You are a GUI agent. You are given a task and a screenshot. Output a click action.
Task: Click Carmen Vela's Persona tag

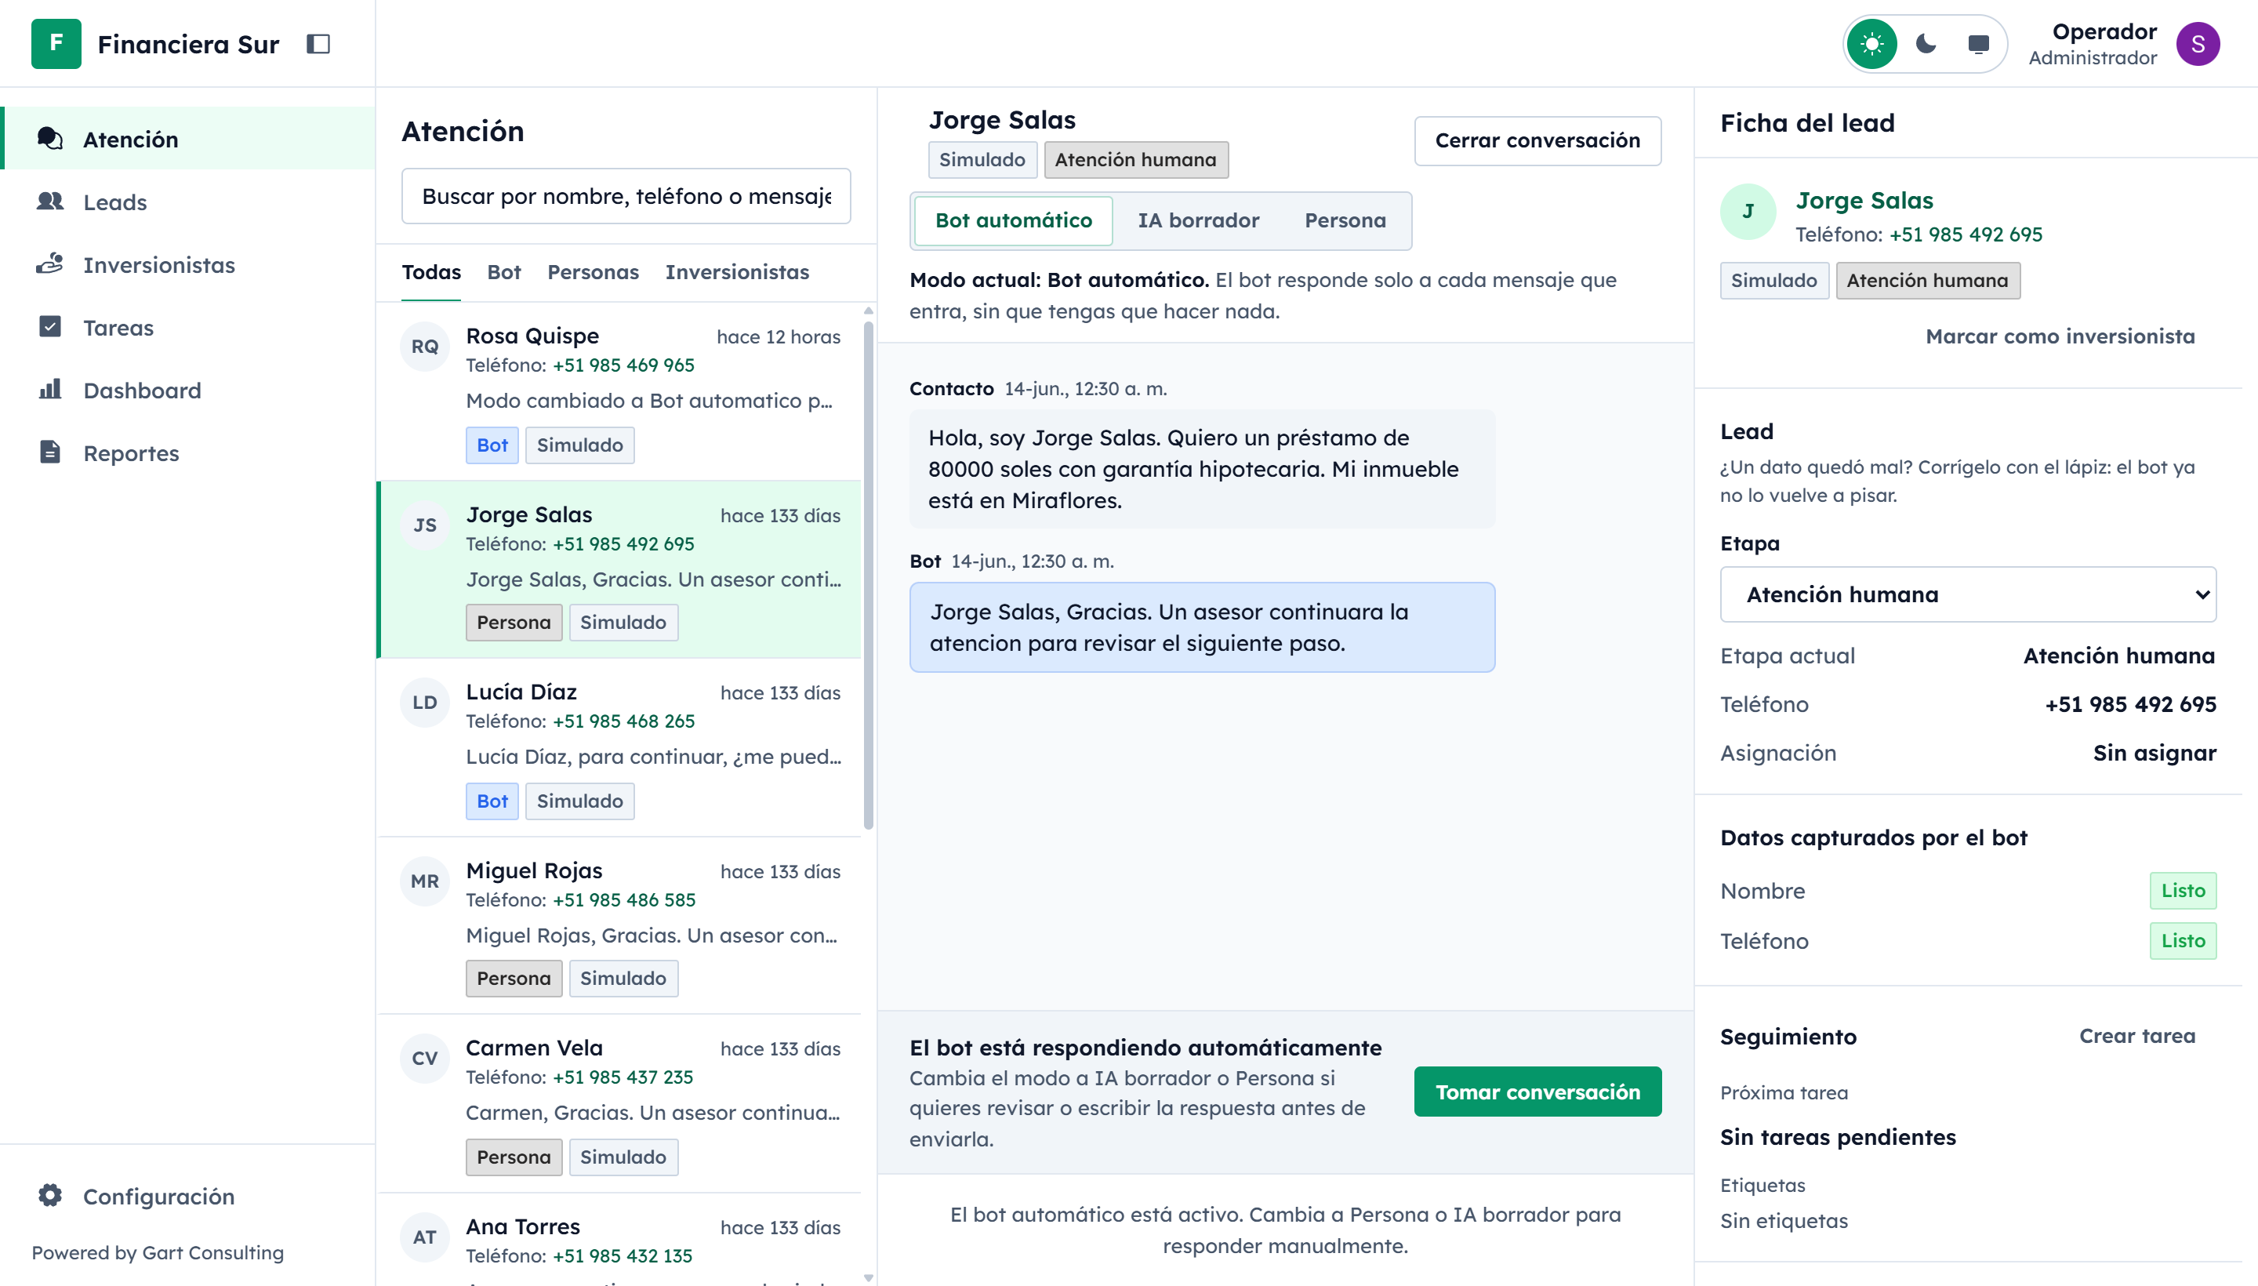(513, 1157)
